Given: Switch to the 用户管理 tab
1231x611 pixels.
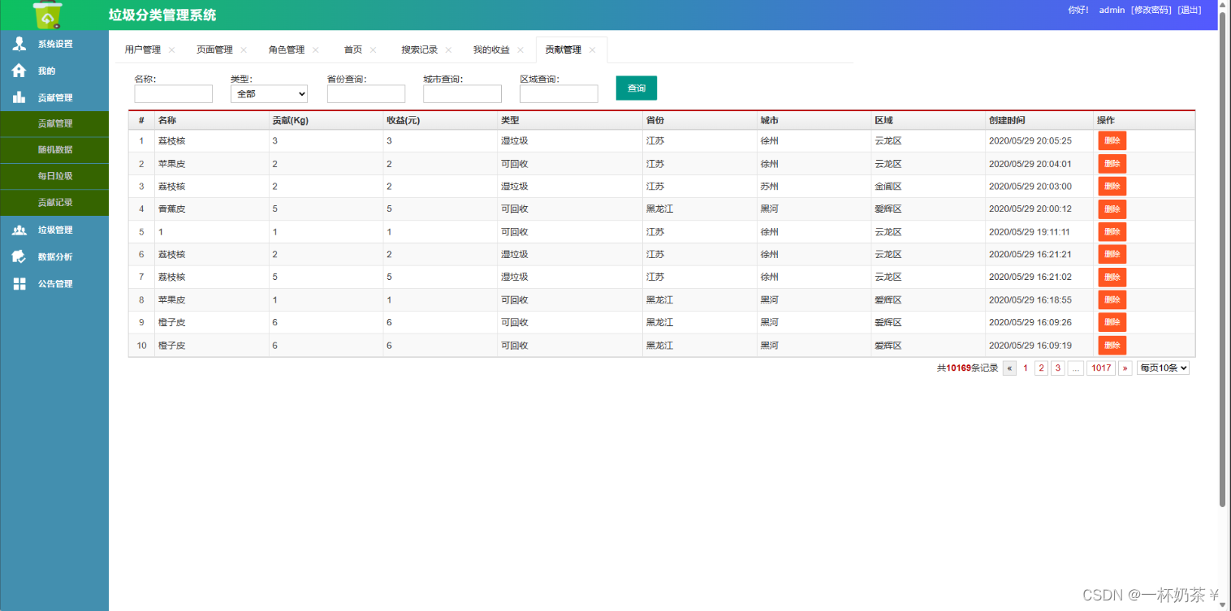Looking at the screenshot, I should click(143, 50).
